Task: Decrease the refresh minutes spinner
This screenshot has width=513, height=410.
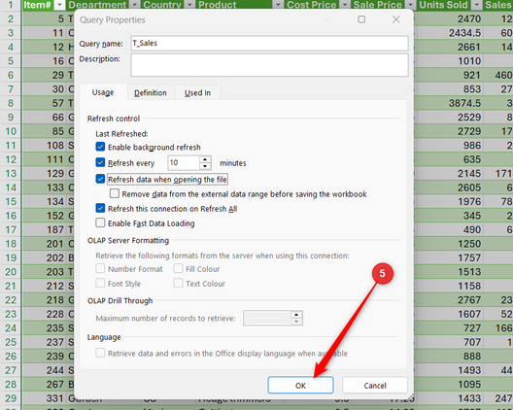Action: pyautogui.click(x=205, y=166)
